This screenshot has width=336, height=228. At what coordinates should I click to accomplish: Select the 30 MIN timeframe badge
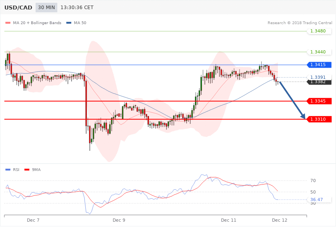click(x=47, y=8)
